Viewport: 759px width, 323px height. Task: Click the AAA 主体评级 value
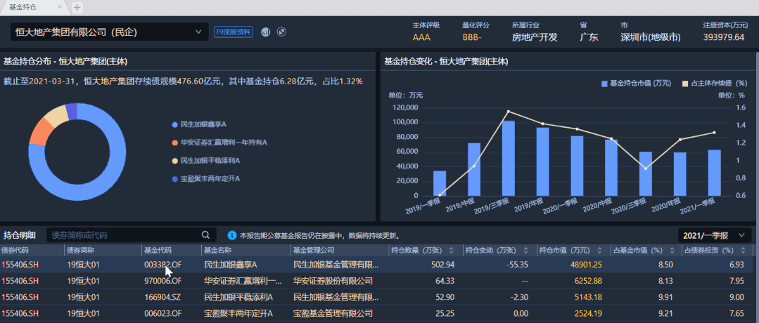click(x=421, y=37)
